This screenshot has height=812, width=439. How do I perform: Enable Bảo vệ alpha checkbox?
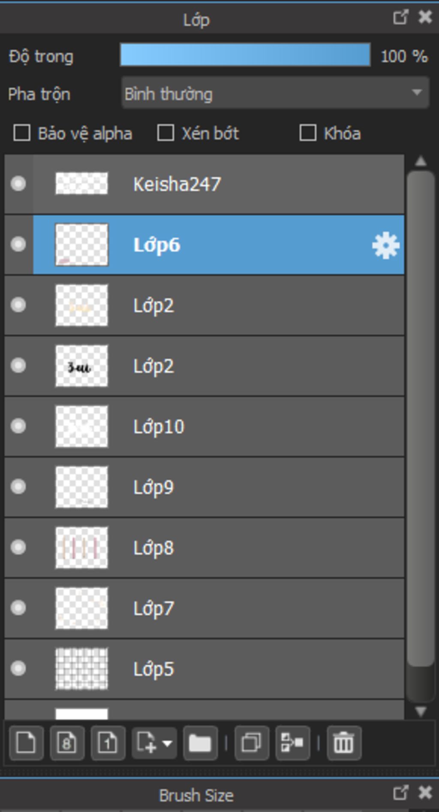[x=22, y=133]
